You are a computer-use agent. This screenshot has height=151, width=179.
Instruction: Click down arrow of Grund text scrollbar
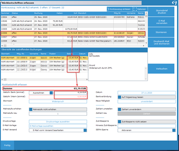click(x=146, y=79)
